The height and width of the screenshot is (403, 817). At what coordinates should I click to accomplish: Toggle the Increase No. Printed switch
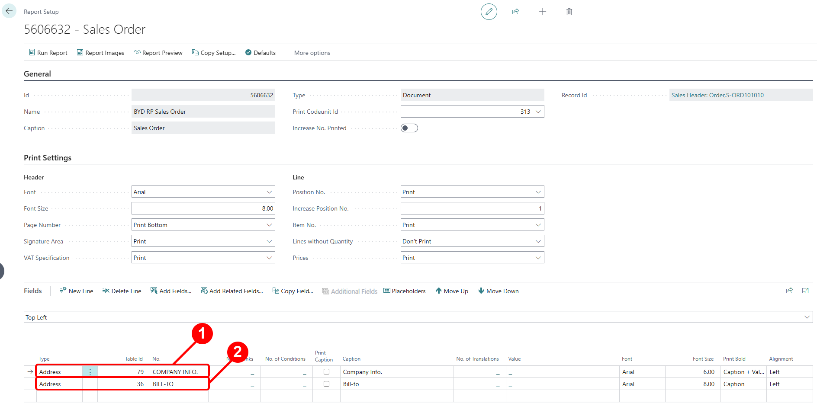[409, 128]
